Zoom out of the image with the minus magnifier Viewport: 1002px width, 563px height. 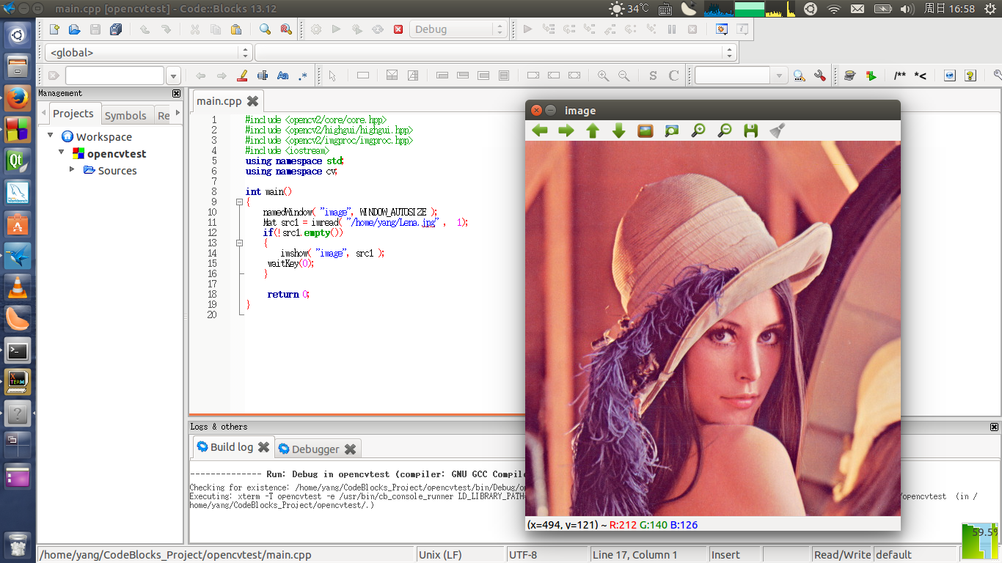[x=724, y=130]
